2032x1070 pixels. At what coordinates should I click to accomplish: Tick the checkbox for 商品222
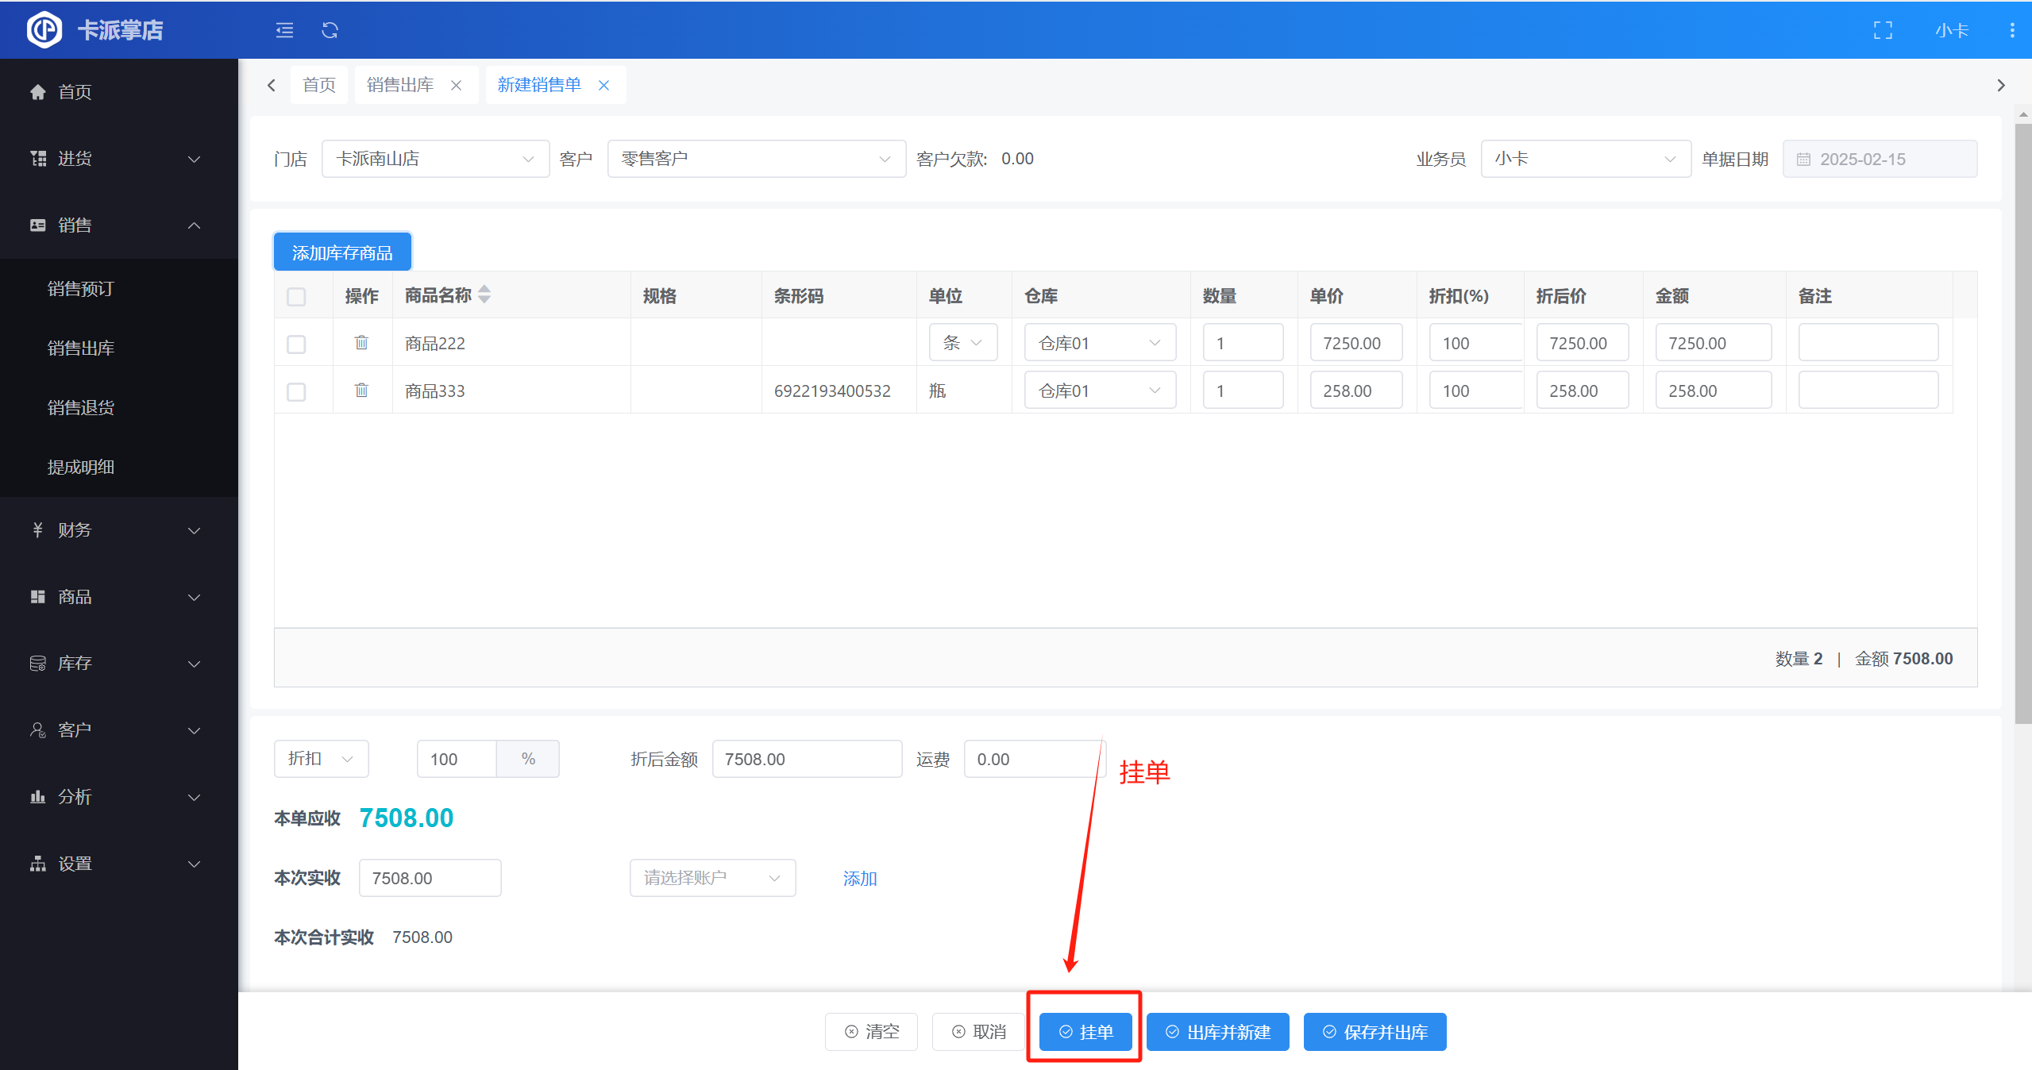click(296, 344)
